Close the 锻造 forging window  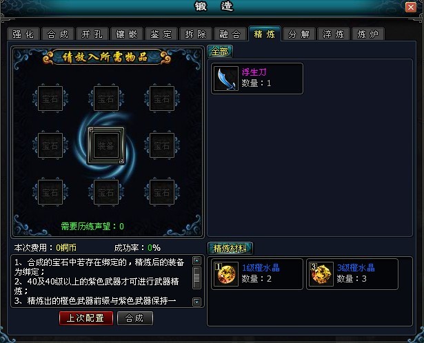coord(411,7)
